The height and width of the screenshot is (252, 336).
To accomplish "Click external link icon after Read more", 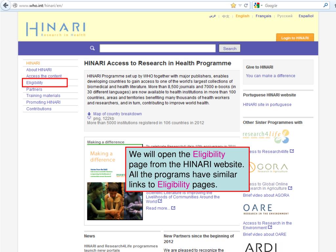I will click(173, 208).
